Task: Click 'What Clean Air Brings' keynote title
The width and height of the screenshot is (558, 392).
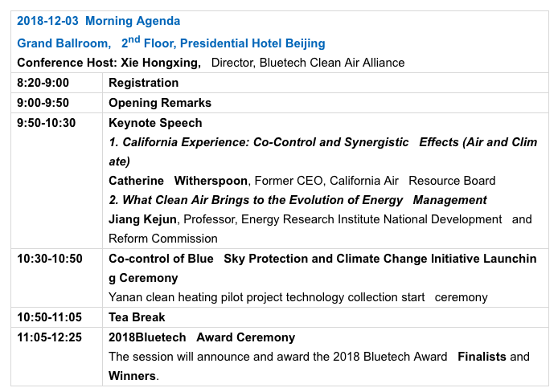Action: (297, 200)
